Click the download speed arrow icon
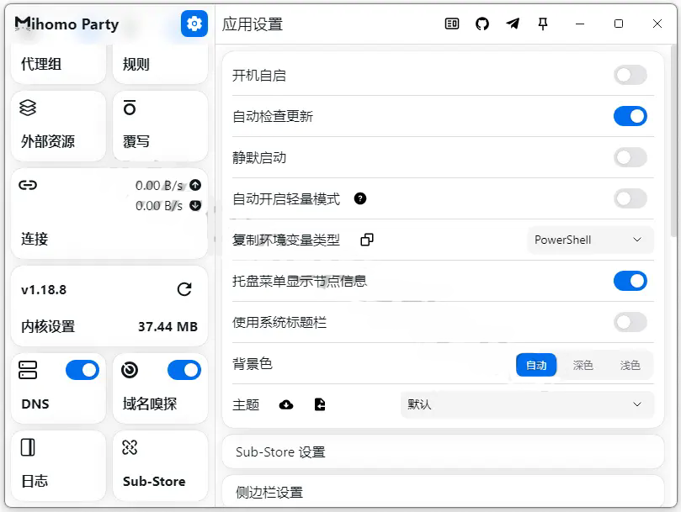 [195, 205]
